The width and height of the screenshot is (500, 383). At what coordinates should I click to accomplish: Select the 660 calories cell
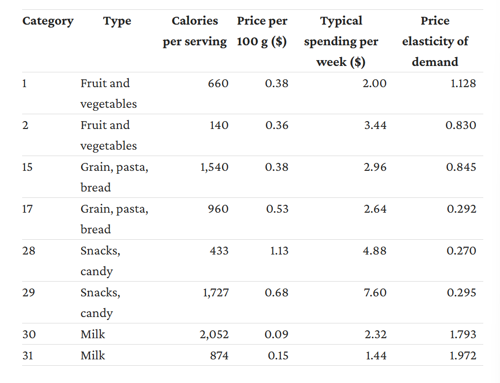pos(218,84)
